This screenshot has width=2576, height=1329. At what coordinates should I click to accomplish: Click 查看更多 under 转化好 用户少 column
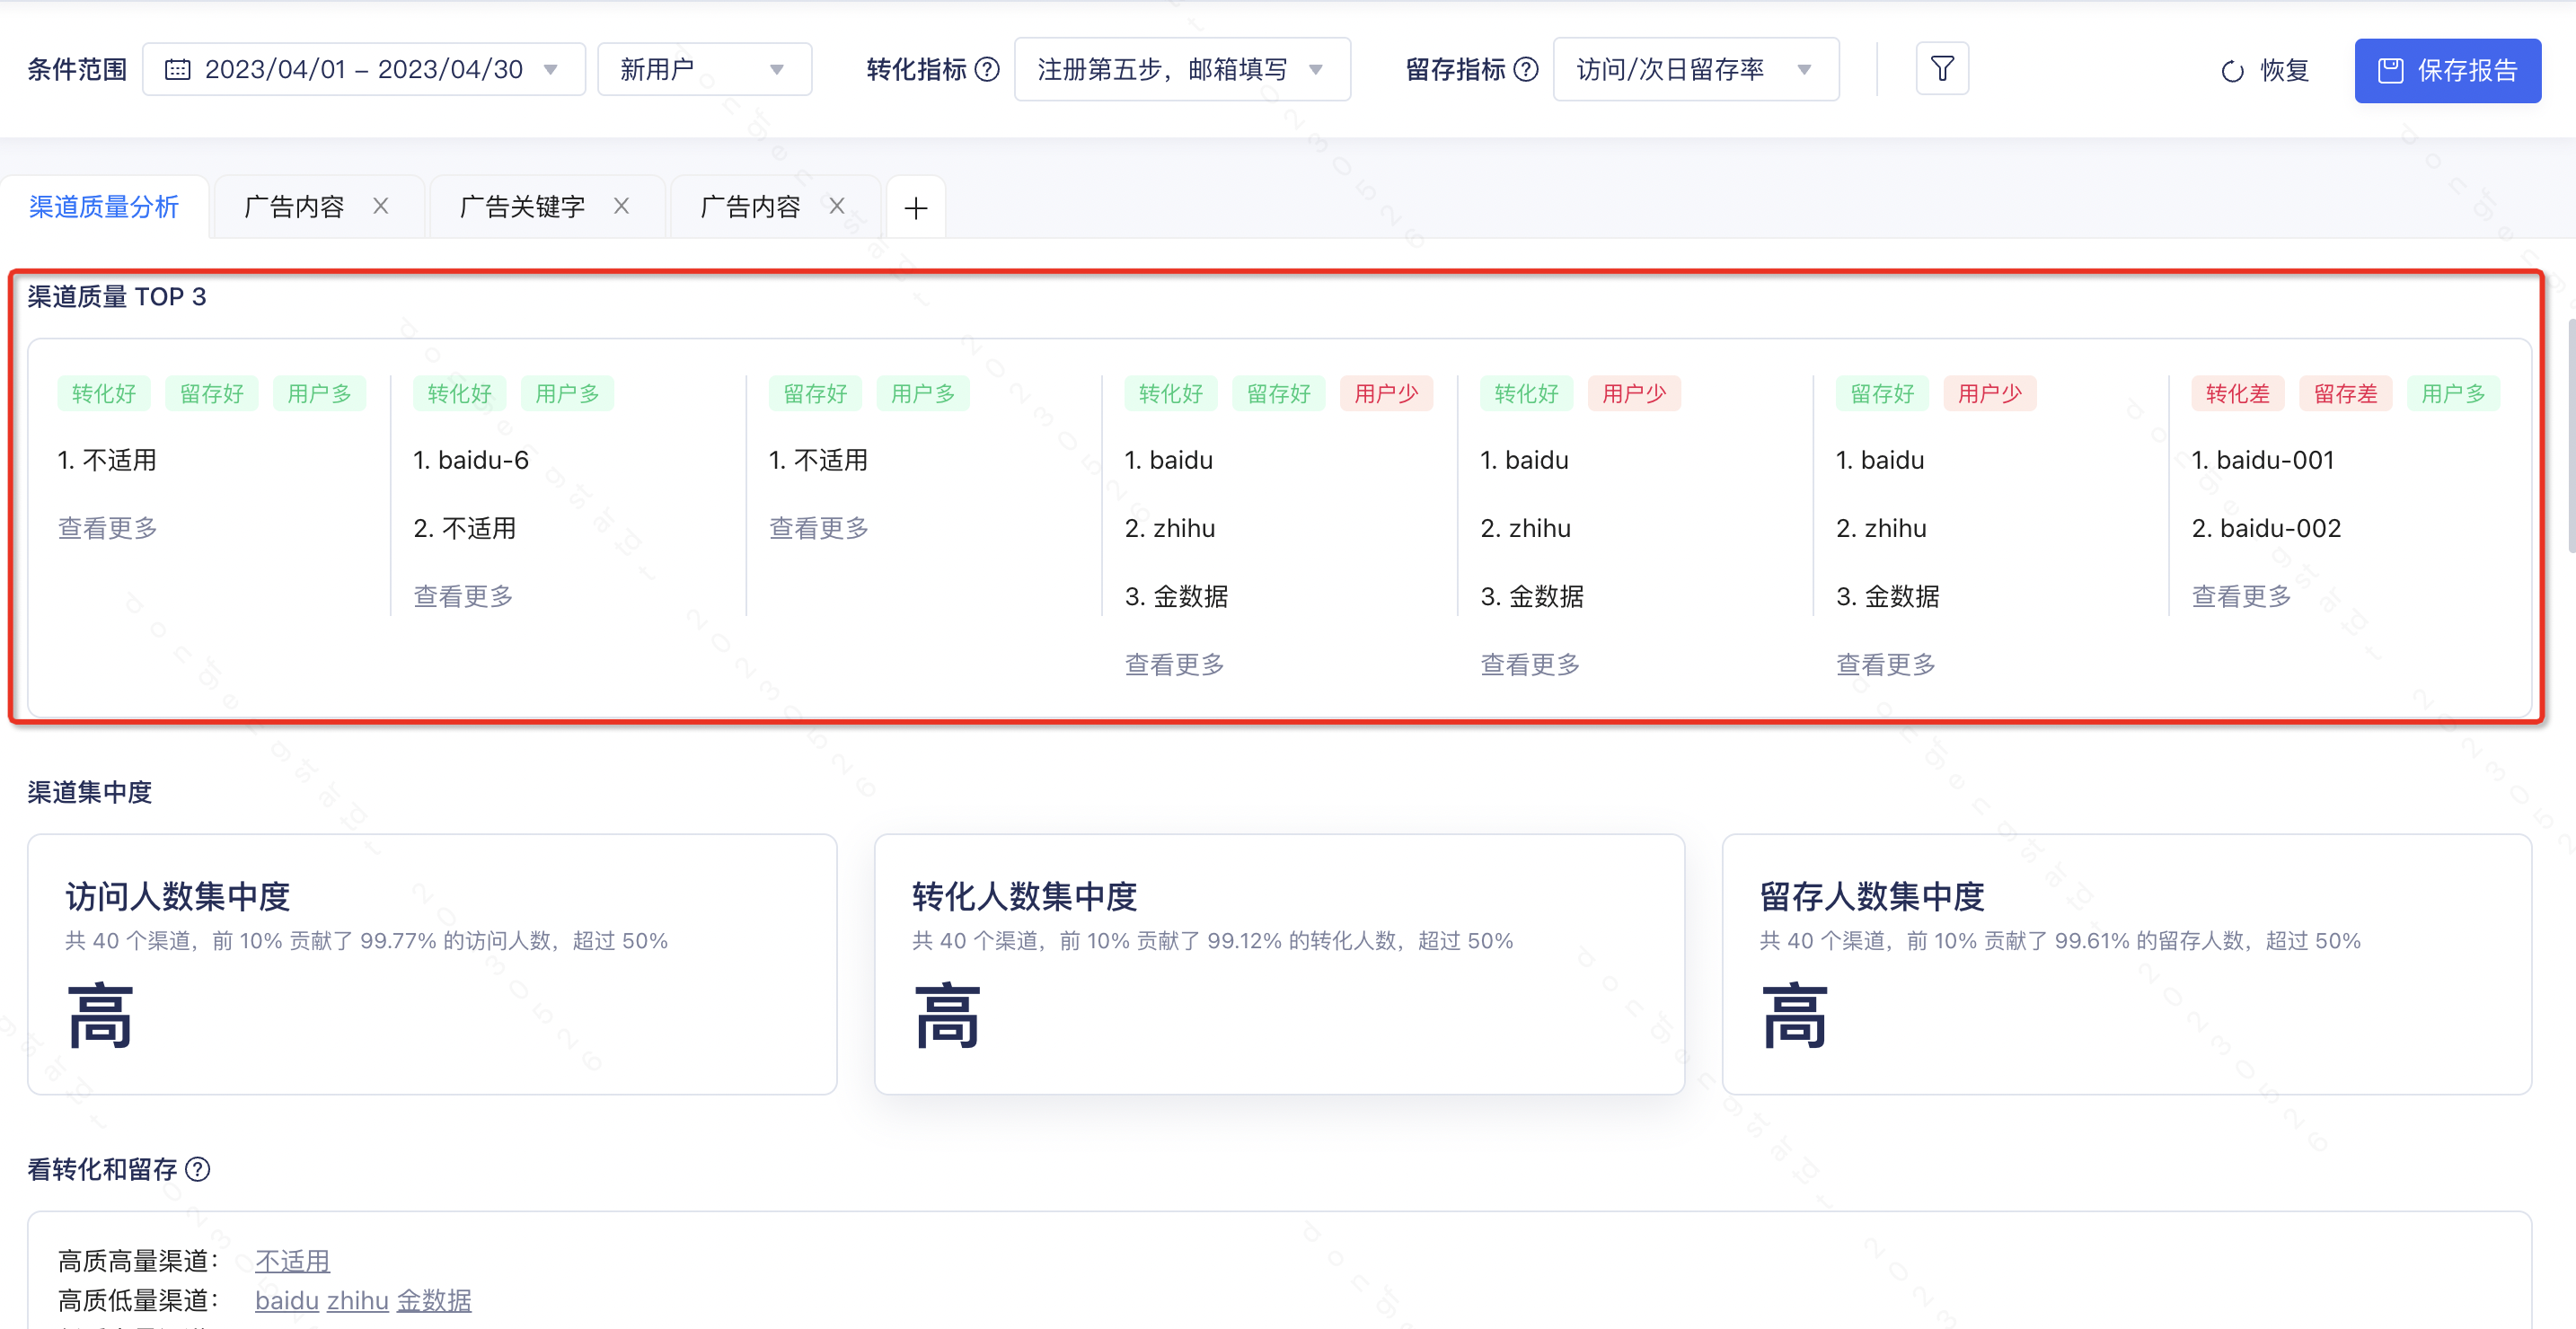coord(1530,665)
